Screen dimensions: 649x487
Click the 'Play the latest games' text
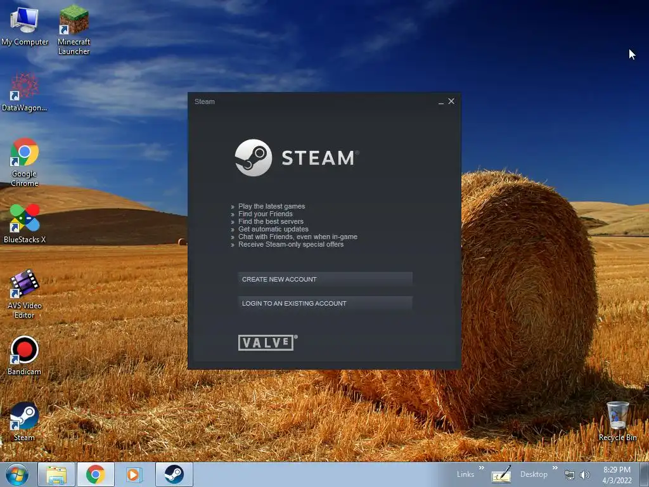[271, 206]
